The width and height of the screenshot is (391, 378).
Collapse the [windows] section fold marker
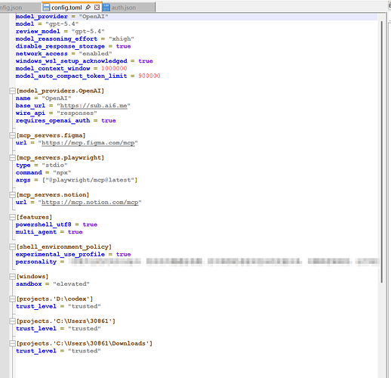click(x=12, y=277)
